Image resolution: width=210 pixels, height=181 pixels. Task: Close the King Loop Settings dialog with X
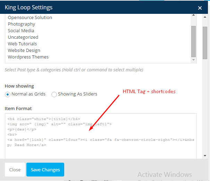[x=200, y=8]
